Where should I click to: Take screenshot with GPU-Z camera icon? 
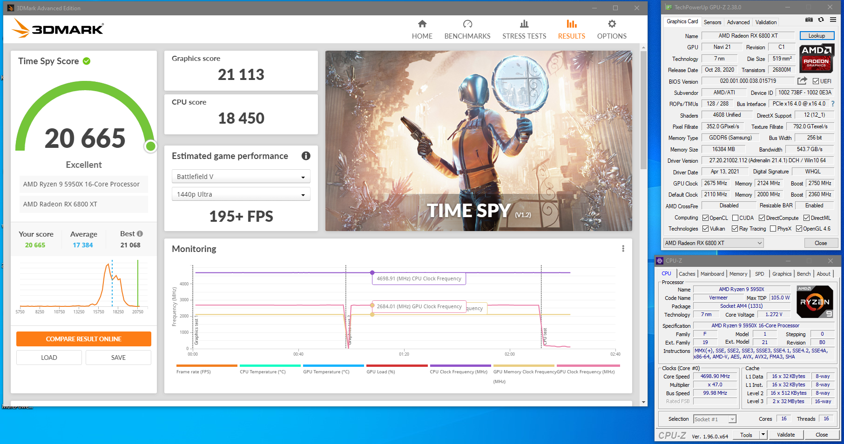tap(809, 20)
